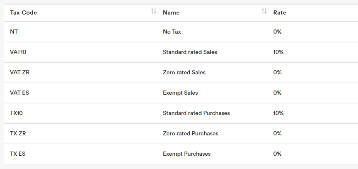358x169 pixels.
Task: Select the TX ES tax code
Action: click(x=18, y=154)
